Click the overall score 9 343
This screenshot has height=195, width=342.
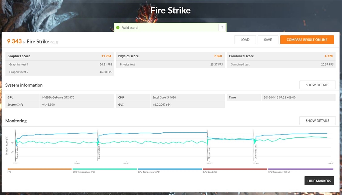[14, 41]
